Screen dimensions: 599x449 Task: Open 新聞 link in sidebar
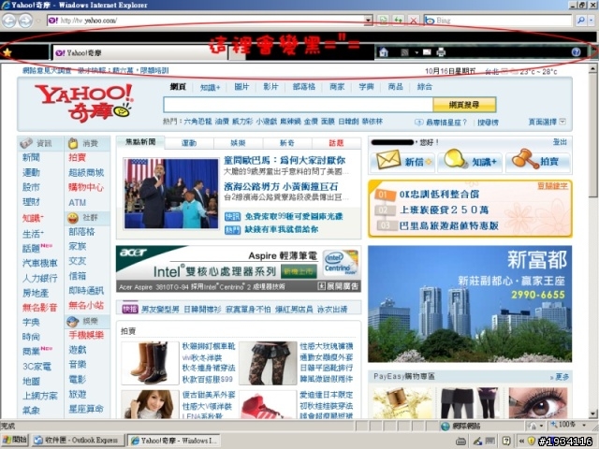click(x=31, y=157)
